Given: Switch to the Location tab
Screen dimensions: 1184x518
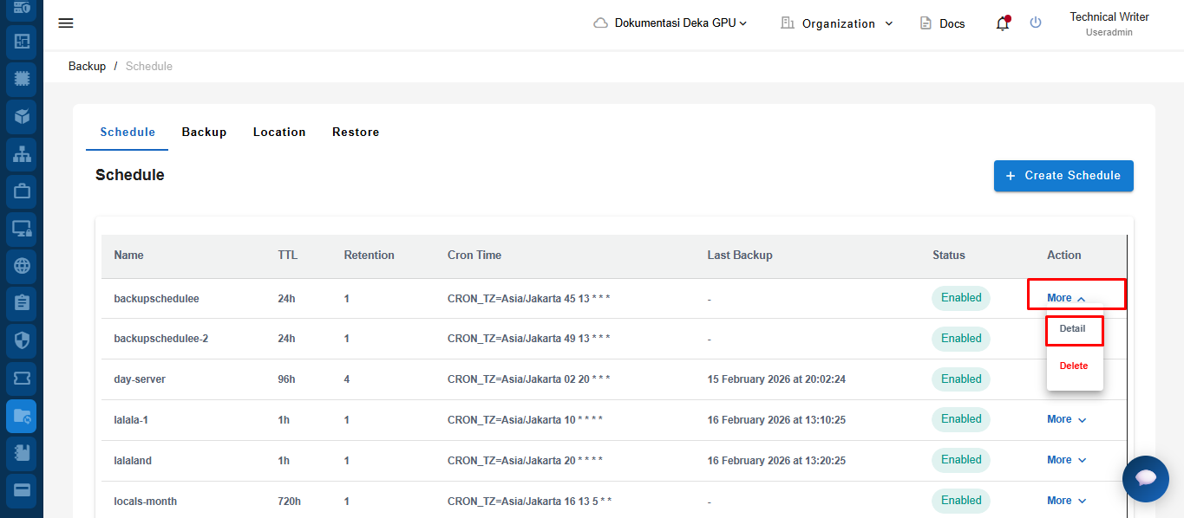Looking at the screenshot, I should click(x=279, y=133).
